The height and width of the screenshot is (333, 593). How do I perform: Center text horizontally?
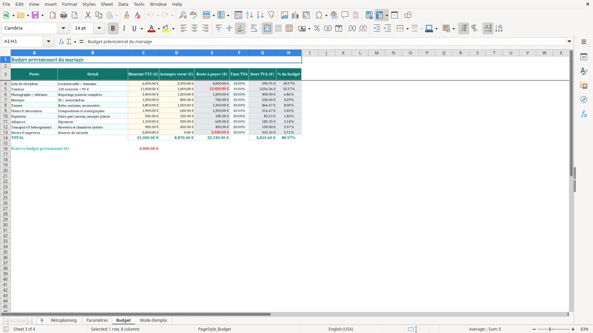coord(194,28)
